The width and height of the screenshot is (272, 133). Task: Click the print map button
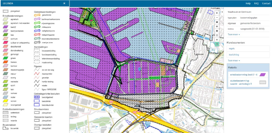click(x=217, y=30)
